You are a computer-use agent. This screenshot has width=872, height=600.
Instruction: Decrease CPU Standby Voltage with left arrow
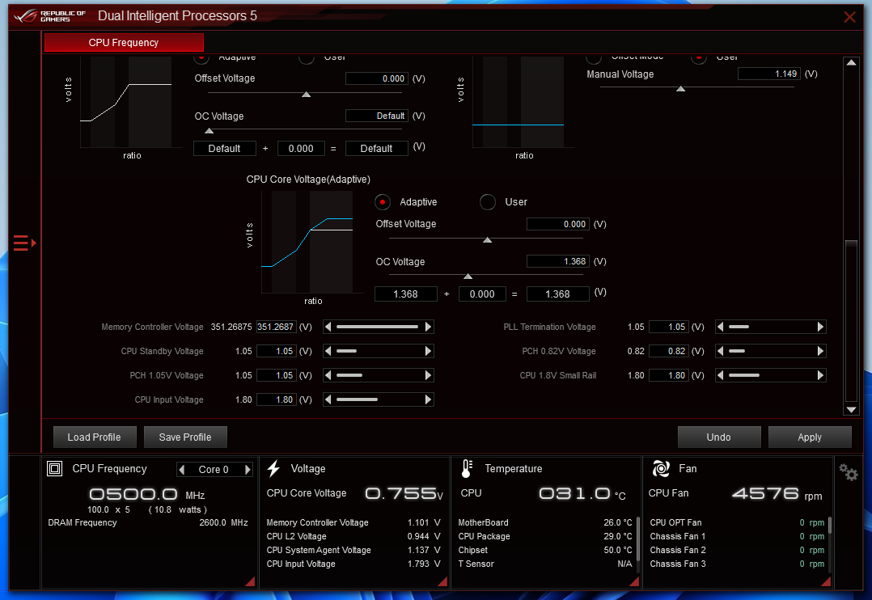tap(328, 351)
